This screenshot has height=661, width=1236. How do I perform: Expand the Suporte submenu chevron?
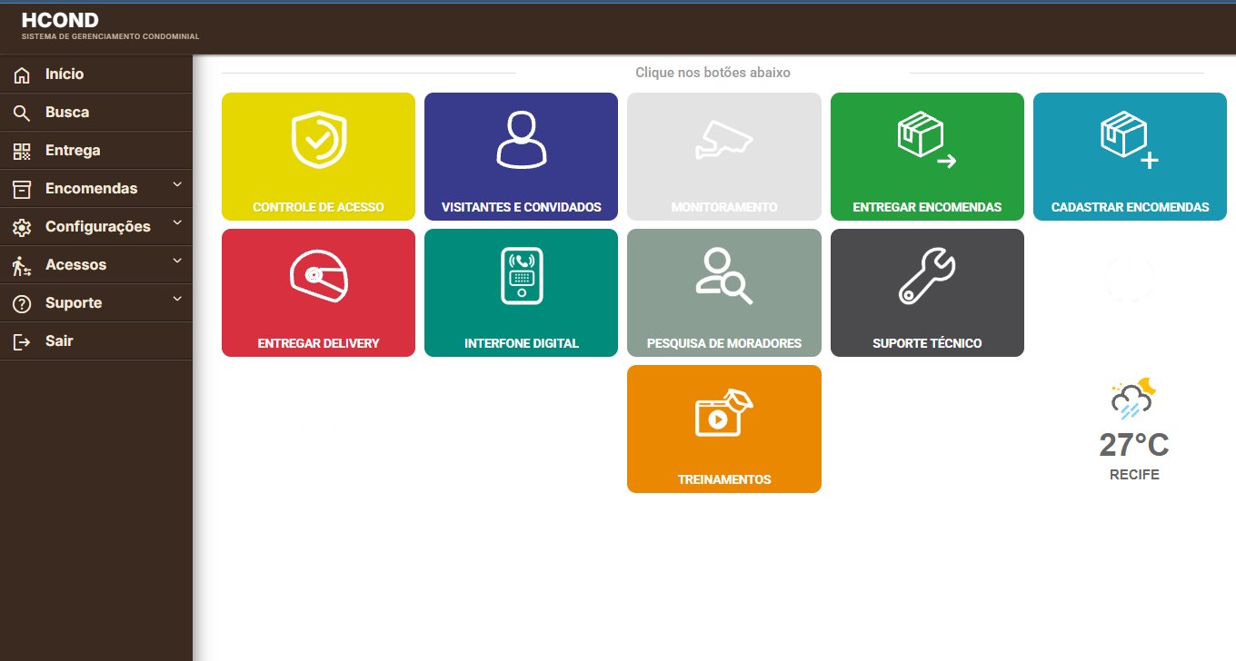coord(177,300)
